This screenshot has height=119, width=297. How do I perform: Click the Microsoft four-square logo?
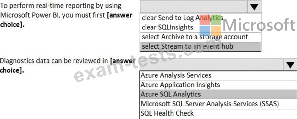(210, 25)
